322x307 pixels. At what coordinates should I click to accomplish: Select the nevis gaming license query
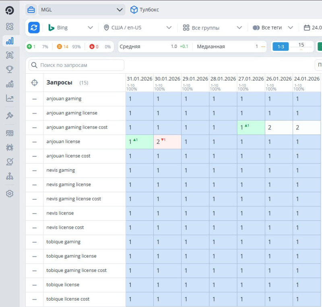point(68,185)
